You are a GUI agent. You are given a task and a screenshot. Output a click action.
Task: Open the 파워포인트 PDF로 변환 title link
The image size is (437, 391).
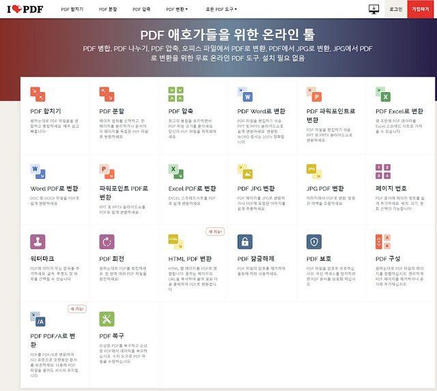click(x=124, y=192)
